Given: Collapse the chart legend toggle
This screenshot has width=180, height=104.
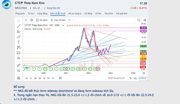Looking at the screenshot, I should click(63, 25).
